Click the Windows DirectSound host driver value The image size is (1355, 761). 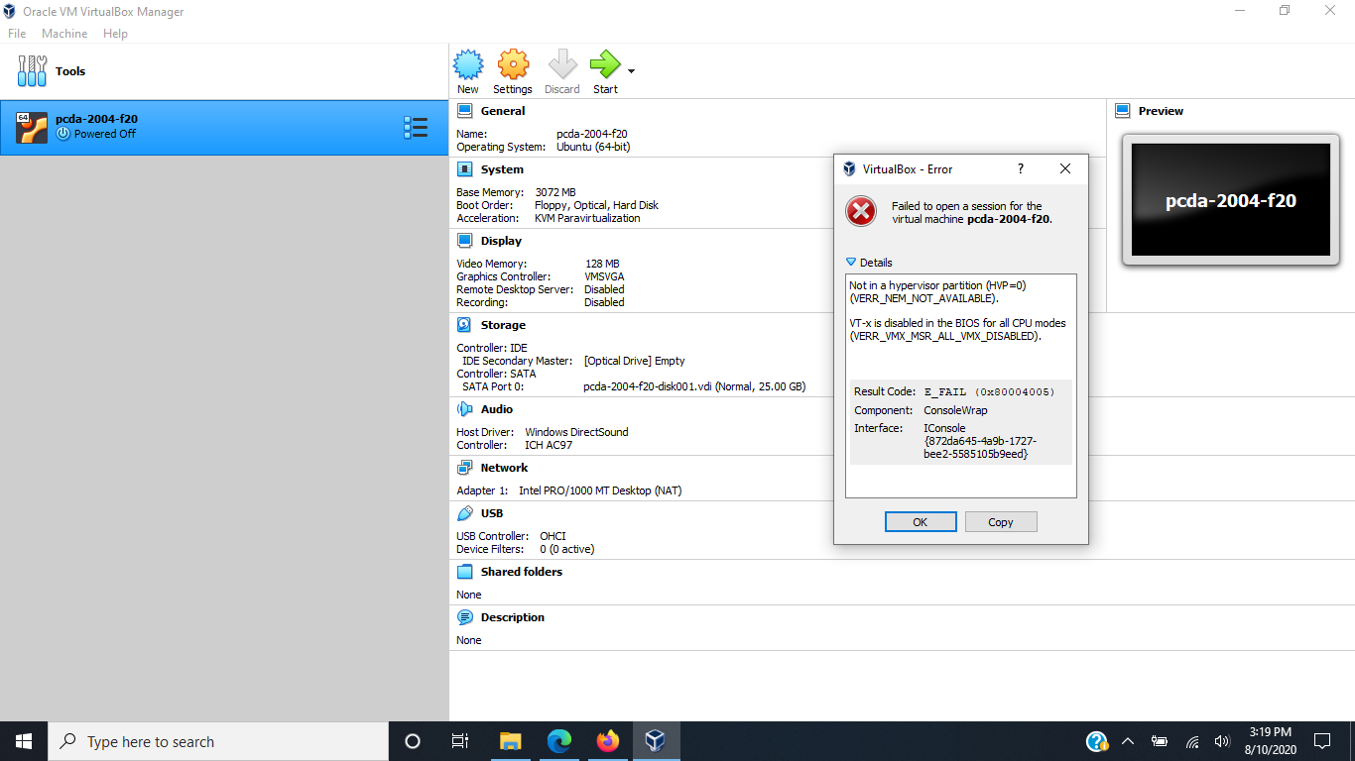[x=576, y=432]
